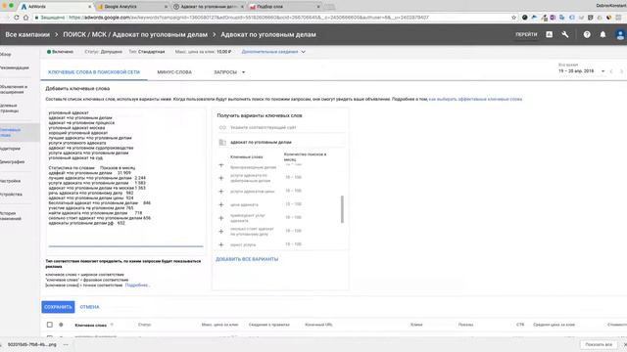627x352 pixels.
Task: Close the Google Analytics browser tab
Action: coord(166,7)
